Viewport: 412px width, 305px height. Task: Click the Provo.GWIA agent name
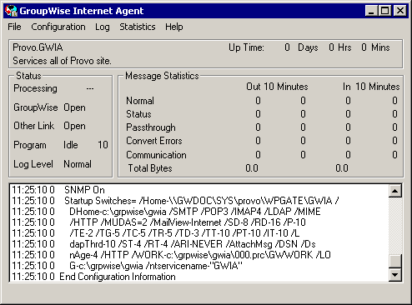(38, 47)
